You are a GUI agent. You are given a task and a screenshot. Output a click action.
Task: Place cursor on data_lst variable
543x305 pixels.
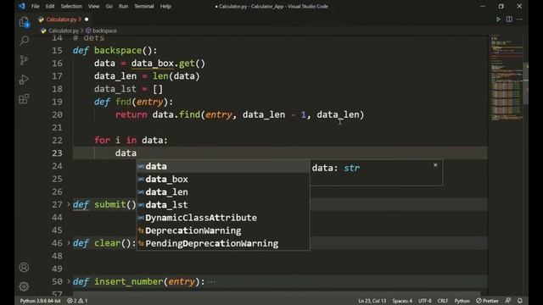(115, 89)
